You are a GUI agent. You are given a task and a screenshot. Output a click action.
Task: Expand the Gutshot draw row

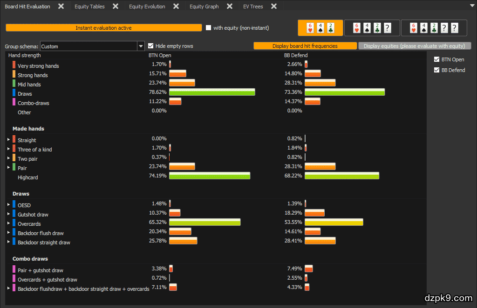(9, 214)
